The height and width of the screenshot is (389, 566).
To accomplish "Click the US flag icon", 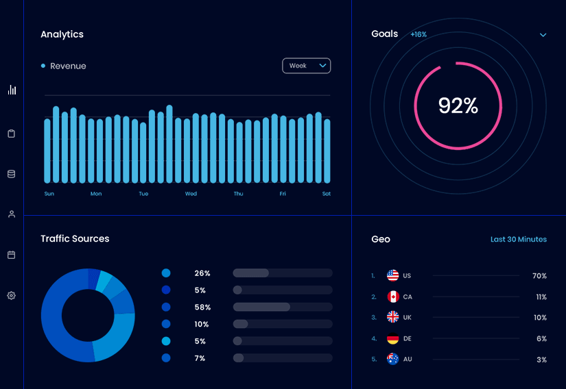I will pos(392,276).
